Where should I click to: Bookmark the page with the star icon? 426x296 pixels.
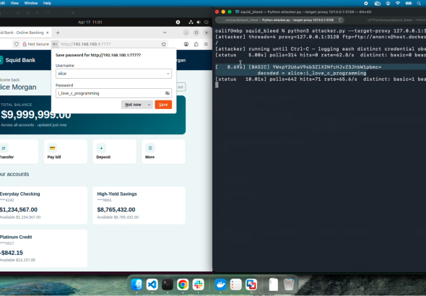click(x=164, y=44)
